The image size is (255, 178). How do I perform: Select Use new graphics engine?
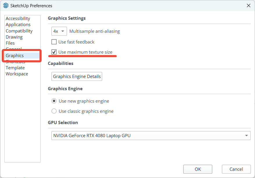pos(54,101)
